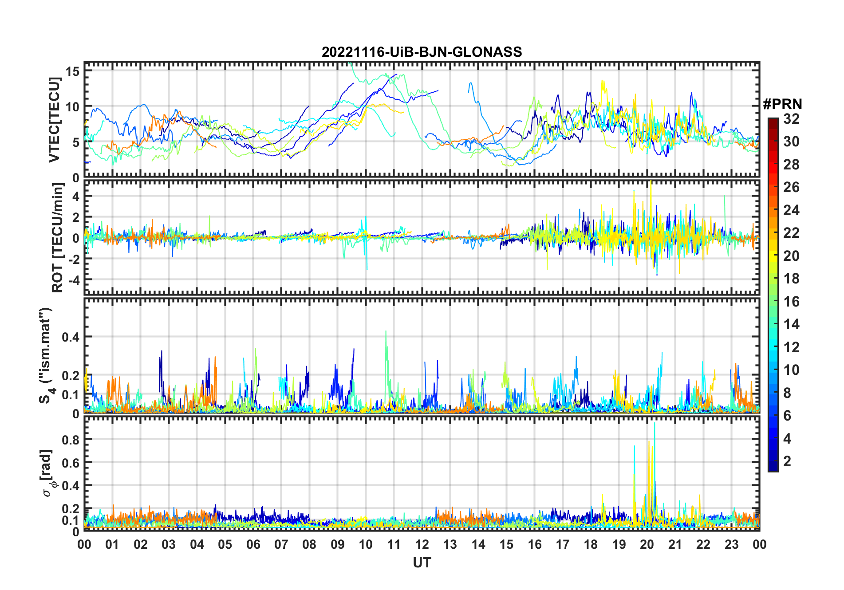
Task: Click the S4 ("ism.mat") axis label
Action: (x=47, y=355)
